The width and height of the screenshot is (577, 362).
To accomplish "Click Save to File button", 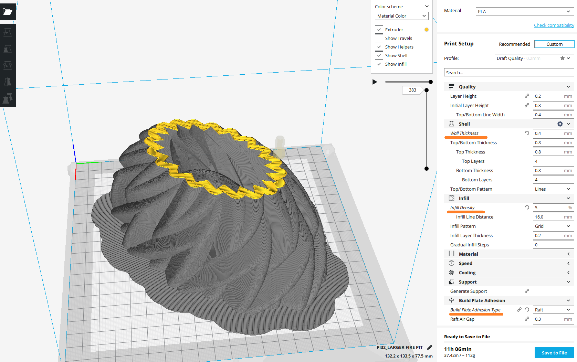I will tap(554, 353).
